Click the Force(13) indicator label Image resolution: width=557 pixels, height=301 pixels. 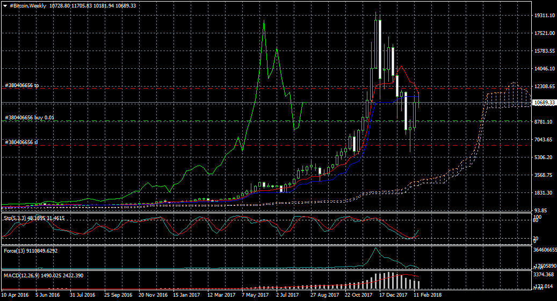[15, 251]
